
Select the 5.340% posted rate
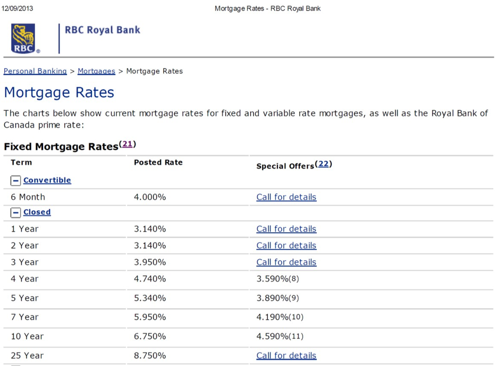coord(150,298)
